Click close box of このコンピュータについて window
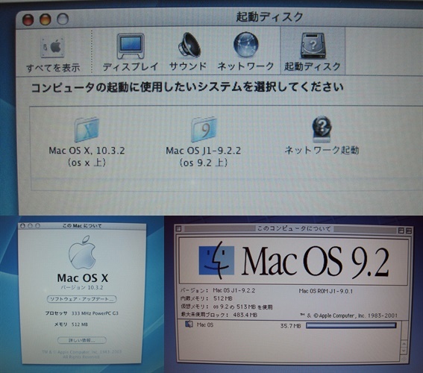Viewport: 423px width, 373px height. (x=178, y=229)
